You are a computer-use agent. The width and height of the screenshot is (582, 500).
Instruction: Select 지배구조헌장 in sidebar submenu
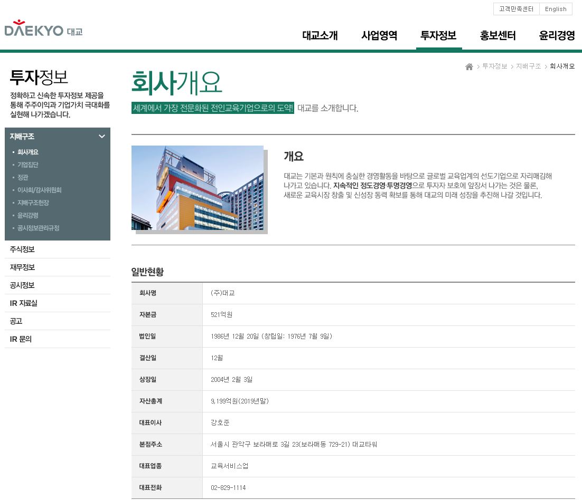(33, 203)
